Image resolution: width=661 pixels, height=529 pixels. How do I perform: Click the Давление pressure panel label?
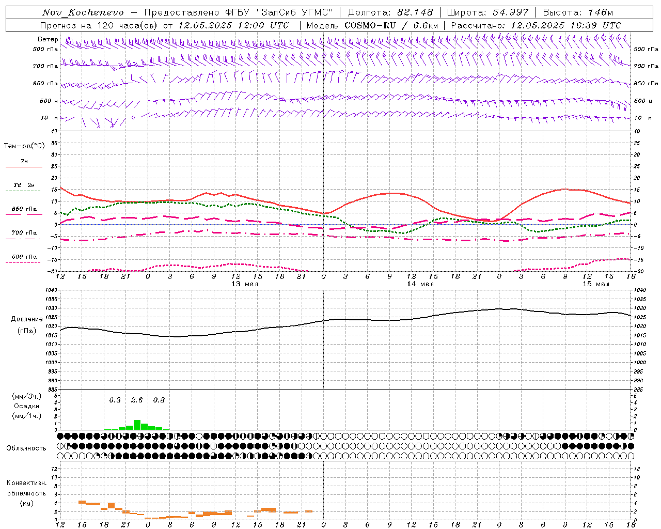click(27, 319)
